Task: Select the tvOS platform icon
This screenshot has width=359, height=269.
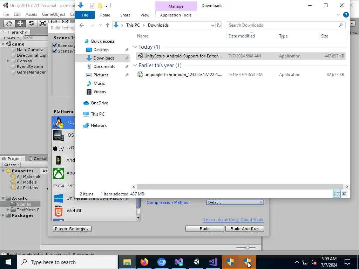Action: click(x=59, y=148)
